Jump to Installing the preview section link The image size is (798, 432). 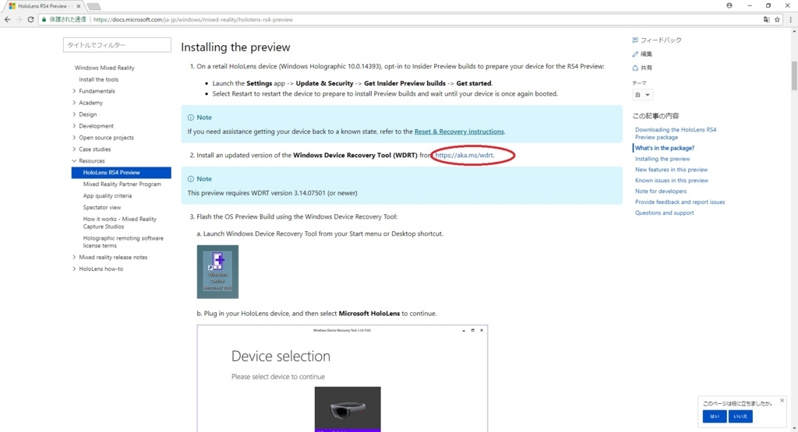point(662,159)
